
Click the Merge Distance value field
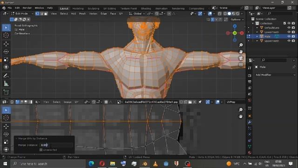(56, 145)
